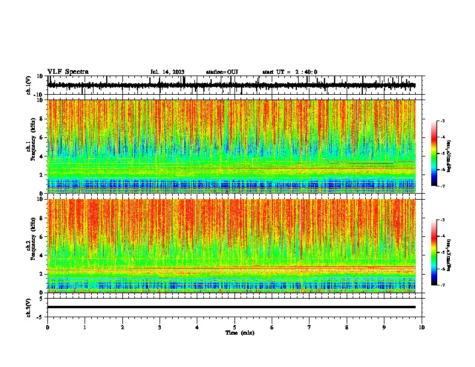Screen dimensions: 475x367
Task: Click the ch.1 colorbar log(PSD) label
Action: [x=449, y=156]
